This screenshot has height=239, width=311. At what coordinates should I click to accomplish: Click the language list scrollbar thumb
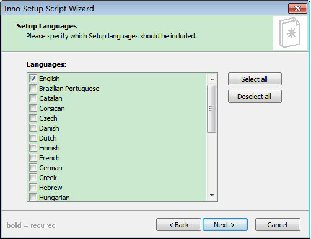[211, 108]
